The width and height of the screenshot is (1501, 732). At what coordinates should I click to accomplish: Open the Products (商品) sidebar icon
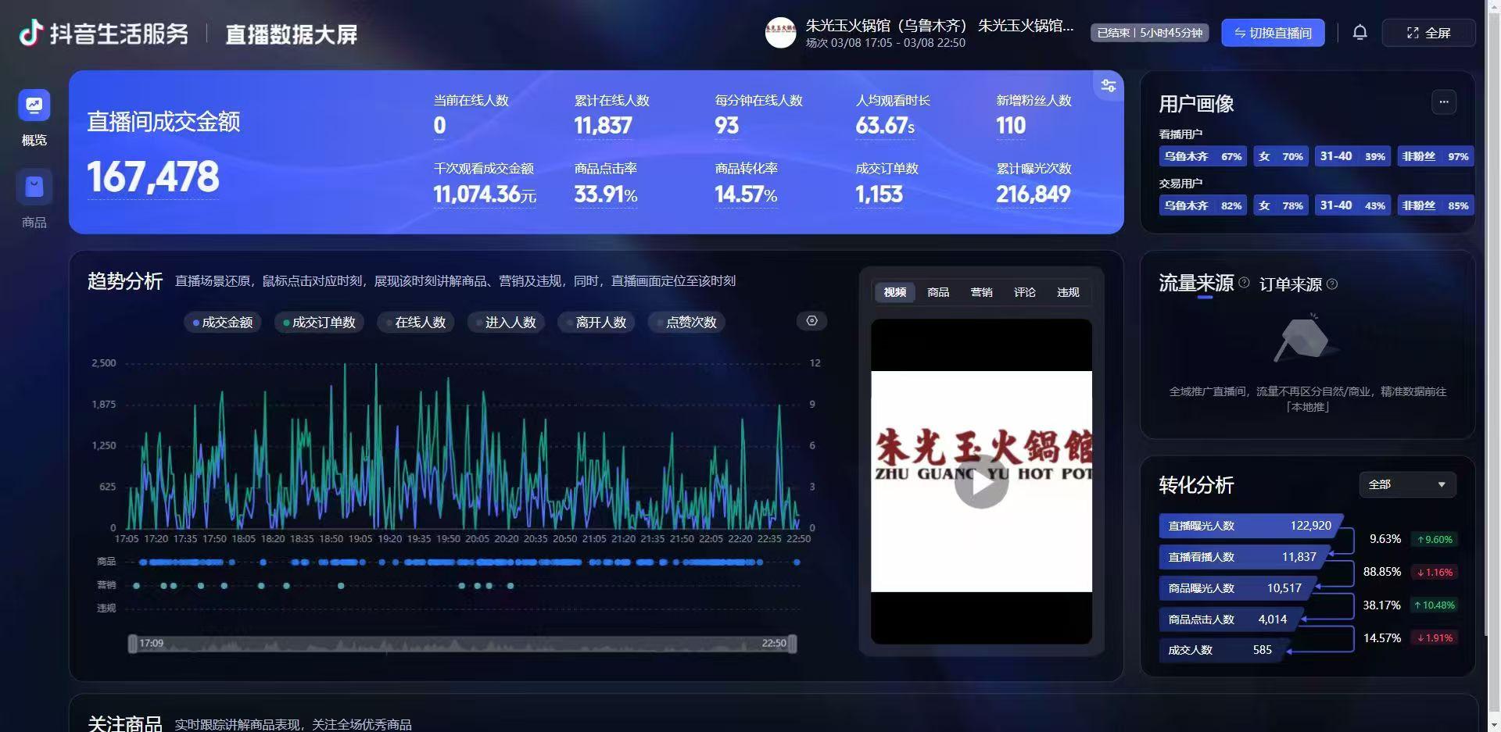(x=34, y=187)
